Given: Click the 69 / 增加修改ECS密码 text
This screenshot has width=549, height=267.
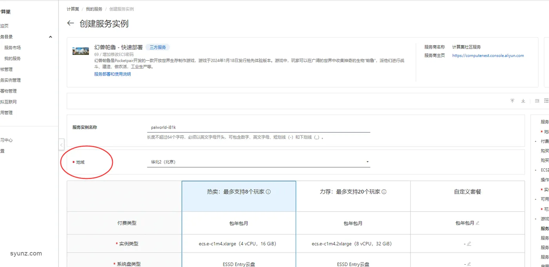Looking at the screenshot, I should 114,54.
